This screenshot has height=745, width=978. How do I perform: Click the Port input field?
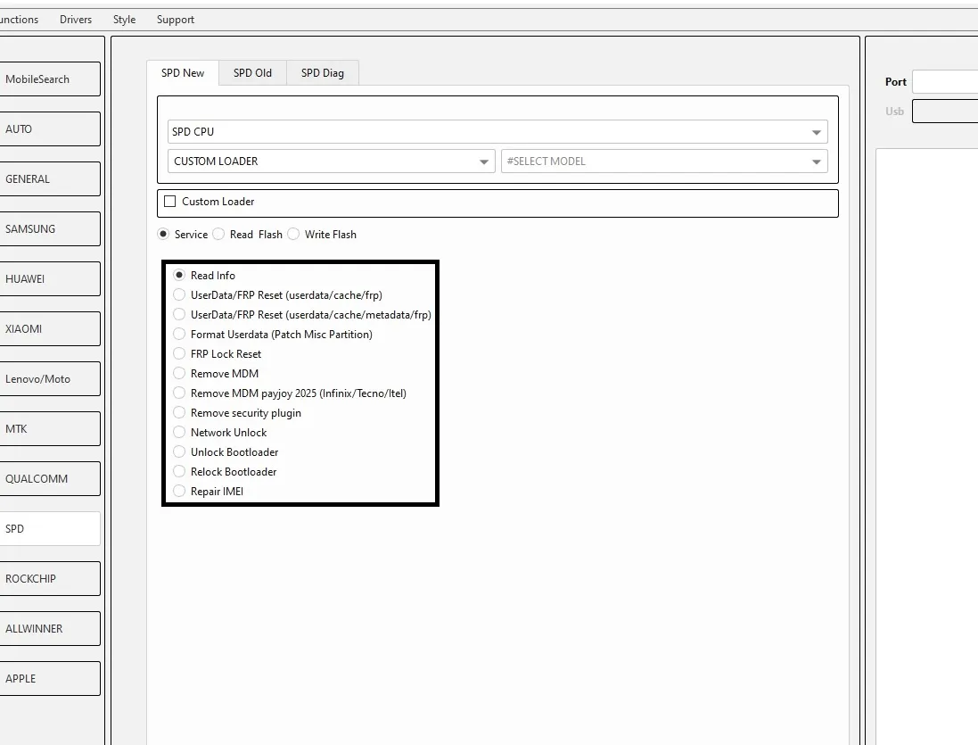(x=944, y=82)
